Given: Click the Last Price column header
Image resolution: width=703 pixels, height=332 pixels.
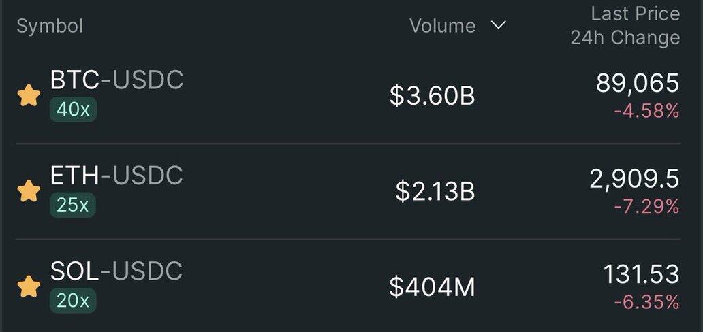Looking at the screenshot, I should (635, 14).
